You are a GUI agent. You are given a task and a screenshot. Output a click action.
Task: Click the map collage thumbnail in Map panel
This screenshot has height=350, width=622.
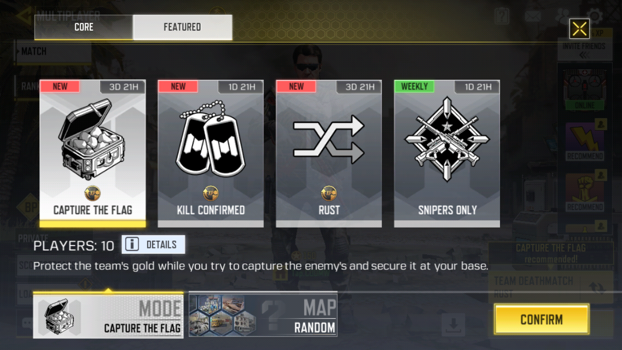pyautogui.click(x=222, y=315)
